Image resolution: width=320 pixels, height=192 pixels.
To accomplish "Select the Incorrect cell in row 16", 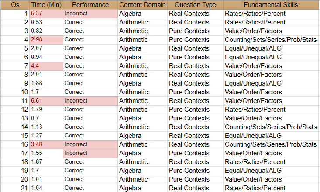I will pyautogui.click(x=90, y=144).
